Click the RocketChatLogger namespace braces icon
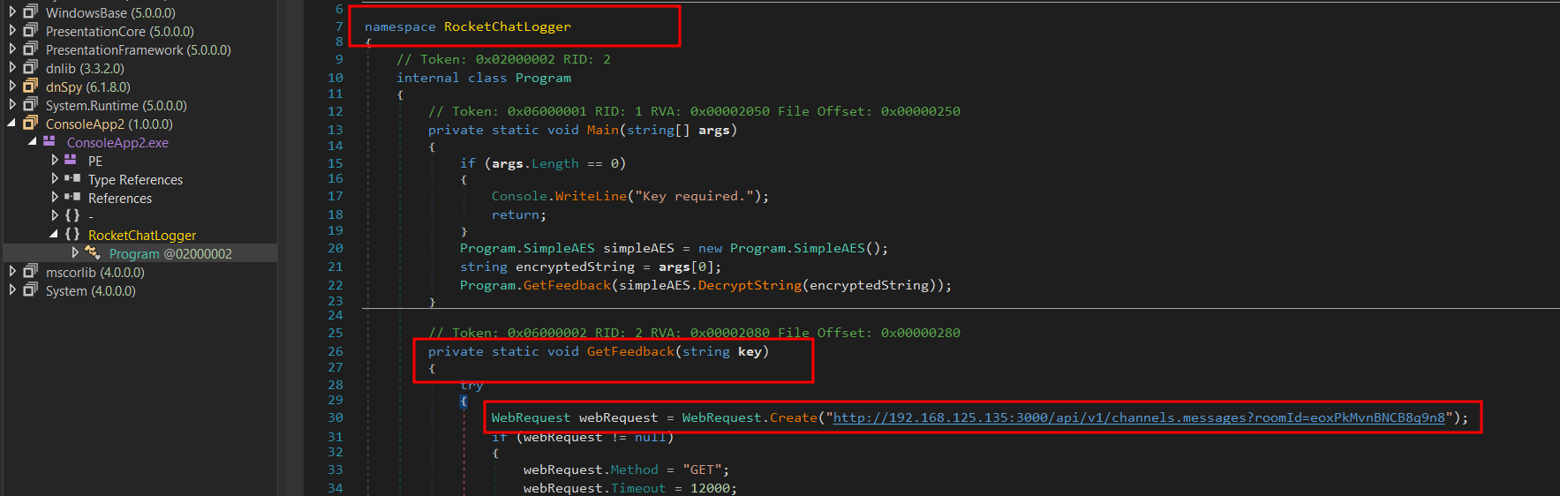1560x496 pixels. tap(72, 234)
